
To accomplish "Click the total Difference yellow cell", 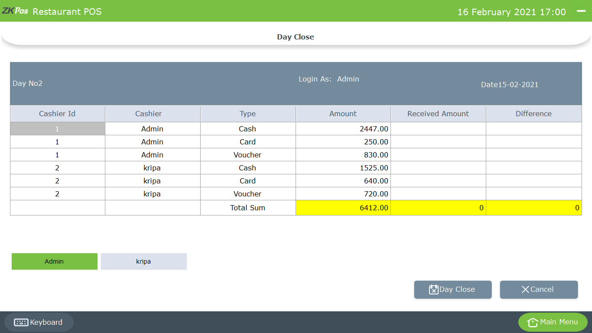I will point(534,208).
